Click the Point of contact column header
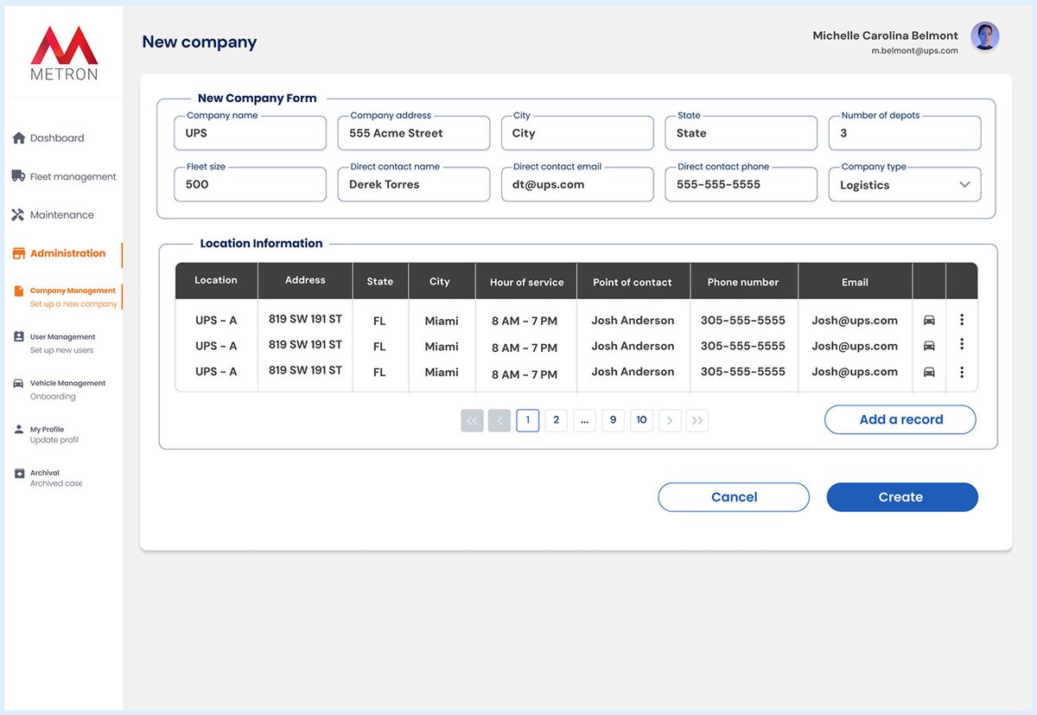This screenshot has width=1037, height=715. [633, 282]
